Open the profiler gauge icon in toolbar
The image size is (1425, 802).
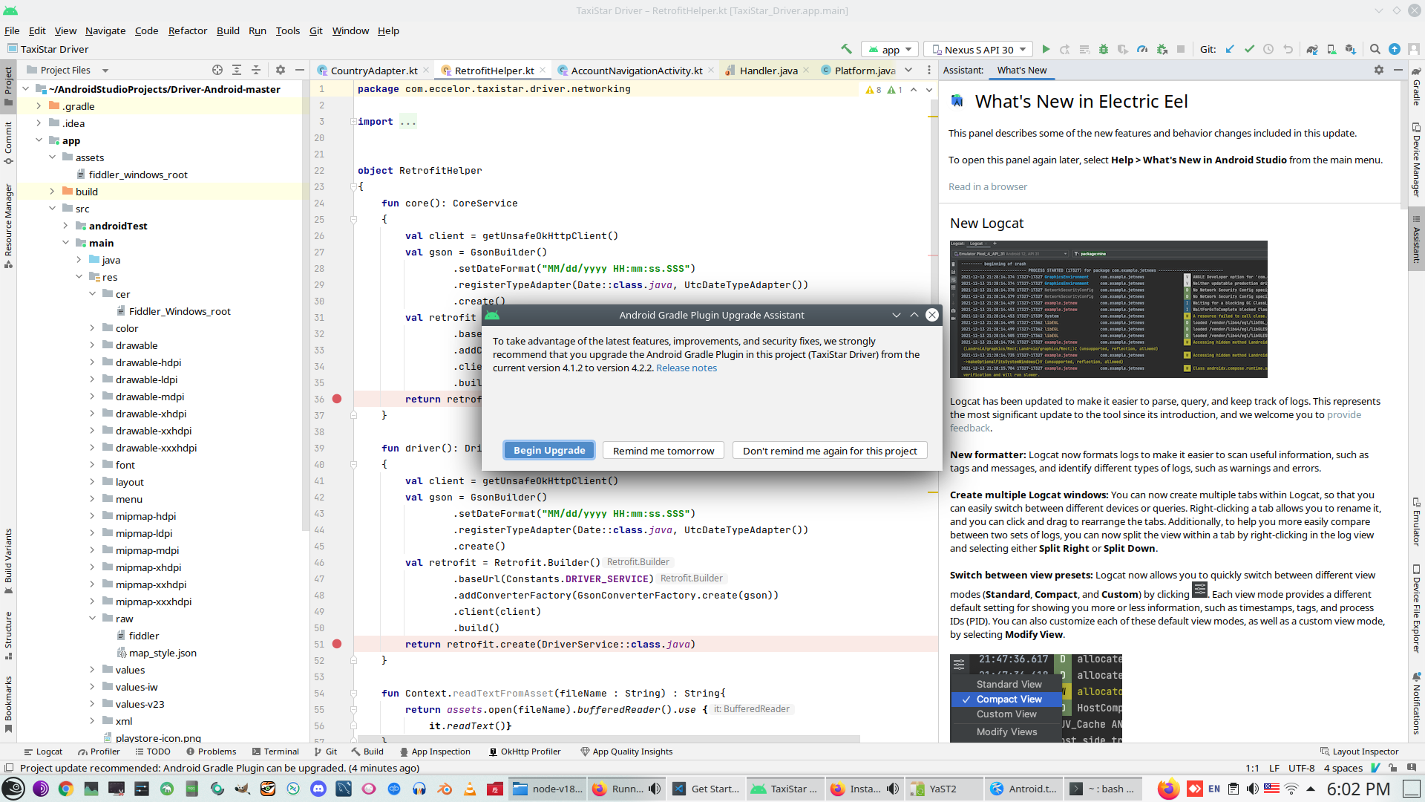[x=1142, y=49]
